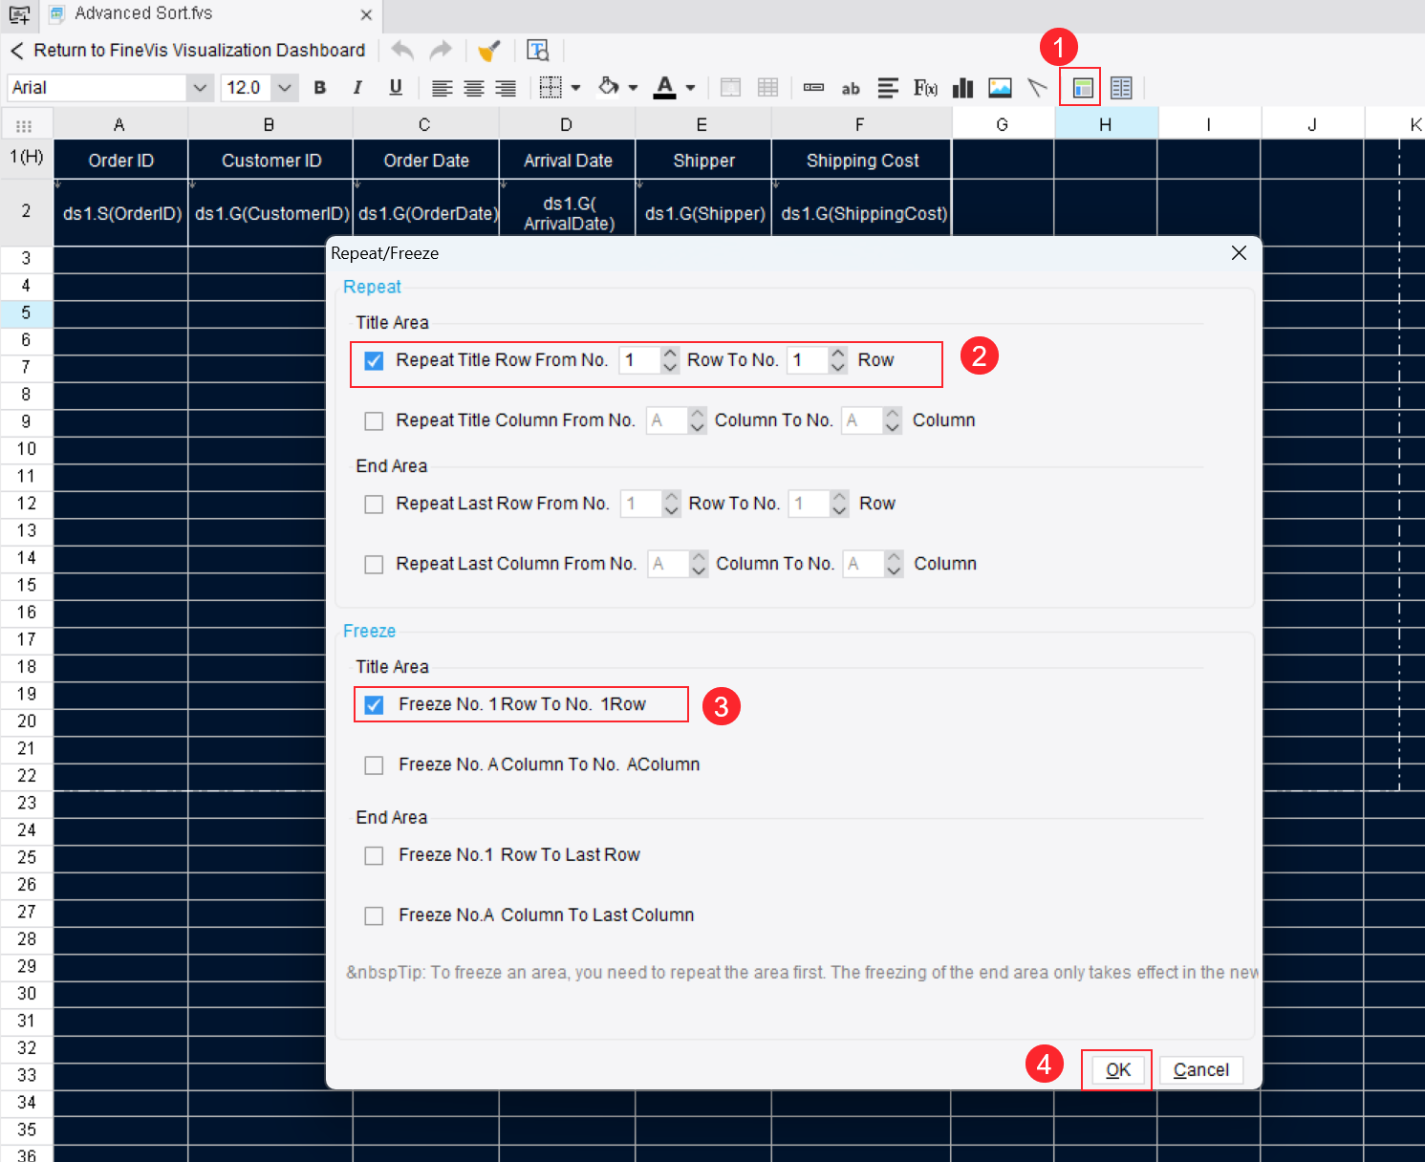The width and height of the screenshot is (1425, 1162).
Task: Insert a chart using the bar chart icon
Action: click(962, 88)
